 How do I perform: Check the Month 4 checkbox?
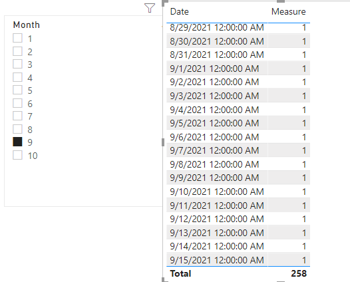17,77
